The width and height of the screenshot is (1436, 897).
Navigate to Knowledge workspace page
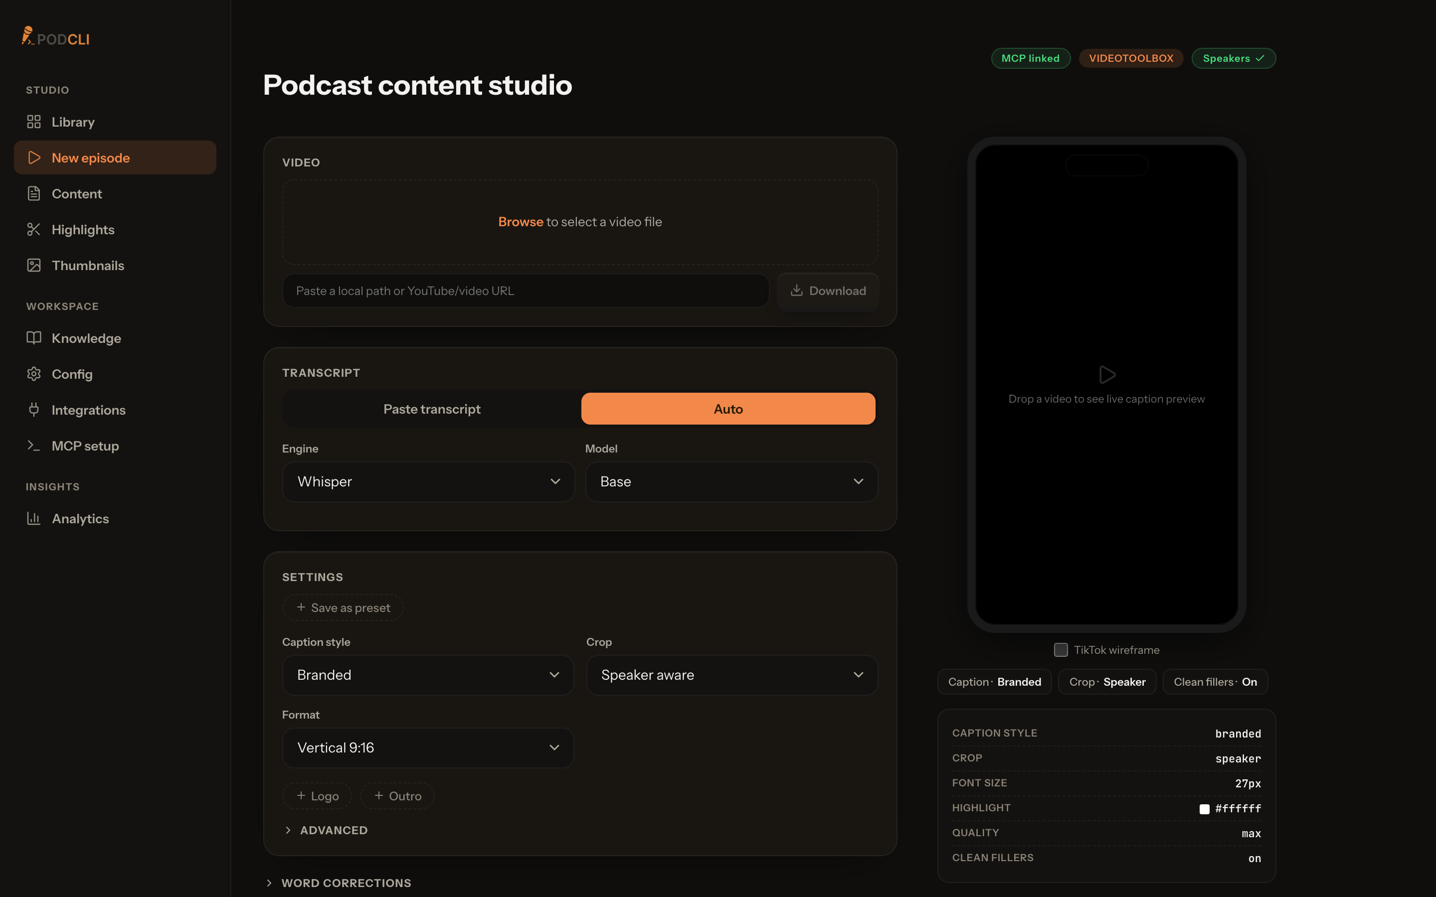point(115,338)
